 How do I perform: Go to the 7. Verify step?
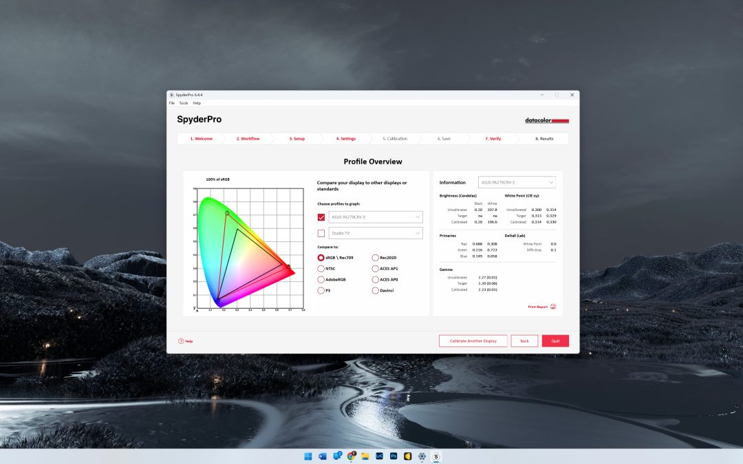tap(493, 139)
